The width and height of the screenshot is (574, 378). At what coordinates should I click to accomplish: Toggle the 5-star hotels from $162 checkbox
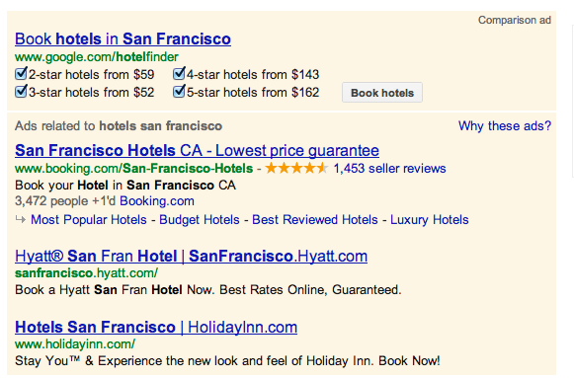(x=179, y=92)
